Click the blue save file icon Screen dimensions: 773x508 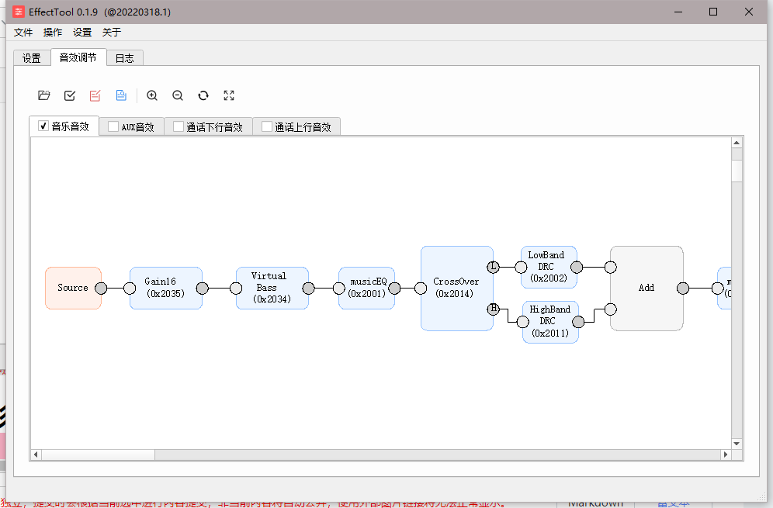pos(121,95)
